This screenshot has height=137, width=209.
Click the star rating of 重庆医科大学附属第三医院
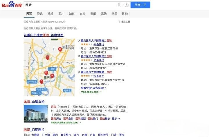pyautogui.click(x=87, y=60)
